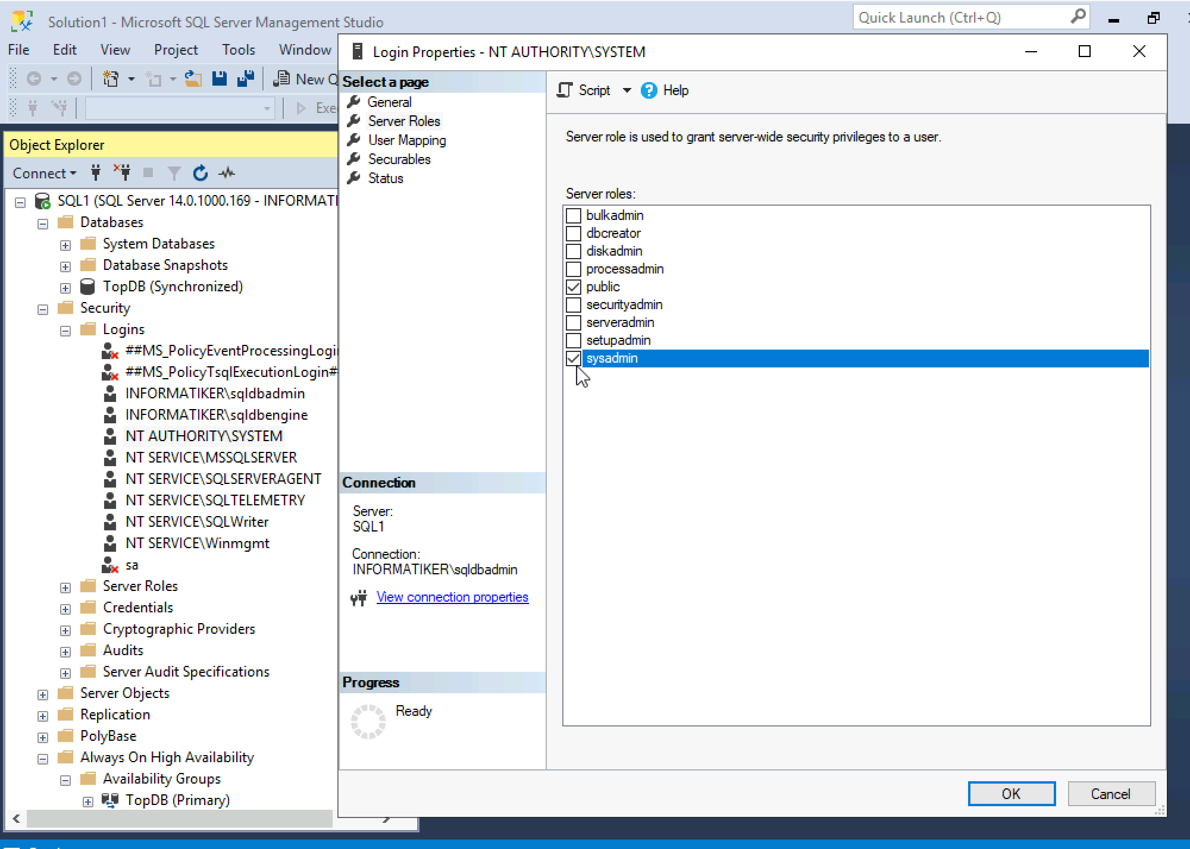Click the Connect plug icon in Object Explorer
1190x849 pixels.
click(95, 173)
